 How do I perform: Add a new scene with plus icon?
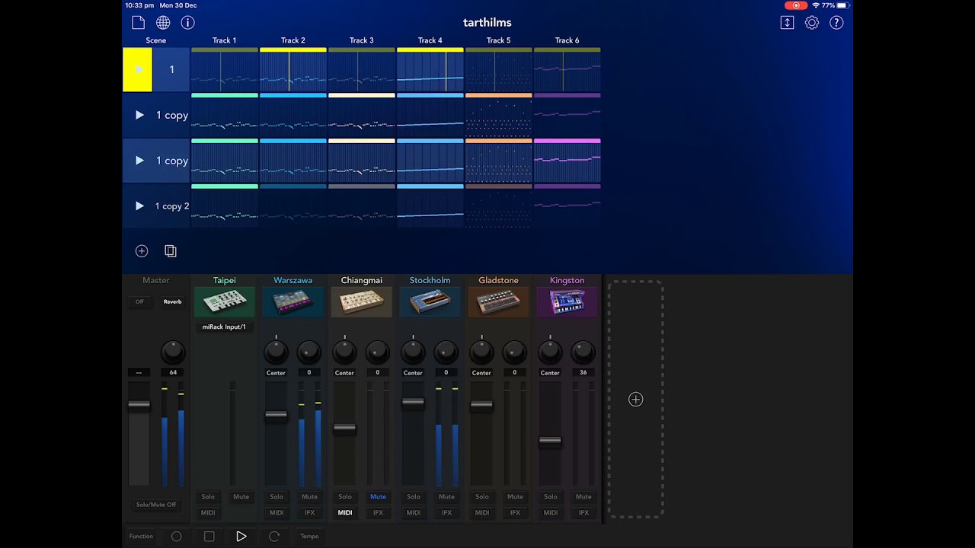tap(142, 251)
